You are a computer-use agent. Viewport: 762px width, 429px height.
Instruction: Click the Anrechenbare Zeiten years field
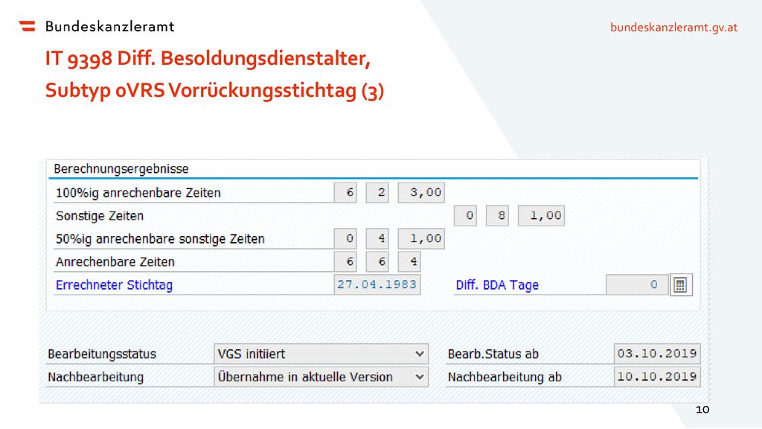345,261
